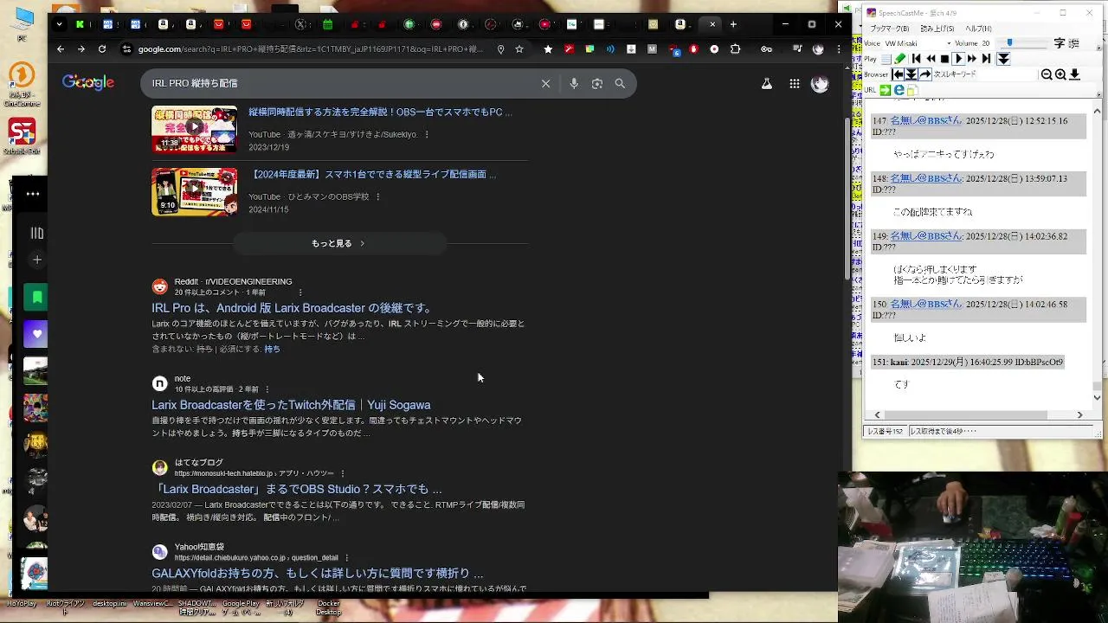Rewind speech playback in SpeechCastMe
This screenshot has width=1108, height=623.
click(931, 59)
